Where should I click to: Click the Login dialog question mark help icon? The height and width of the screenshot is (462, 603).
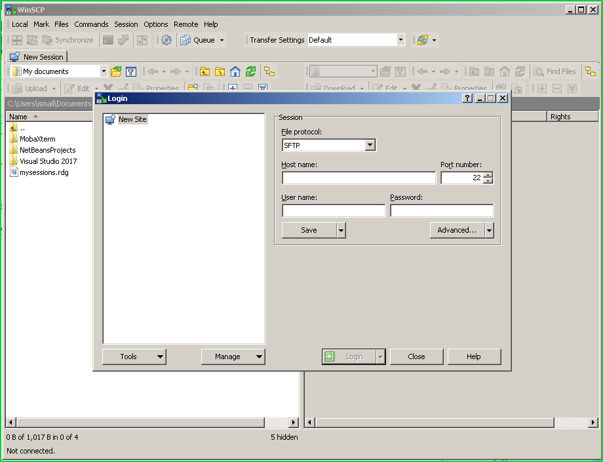[467, 98]
